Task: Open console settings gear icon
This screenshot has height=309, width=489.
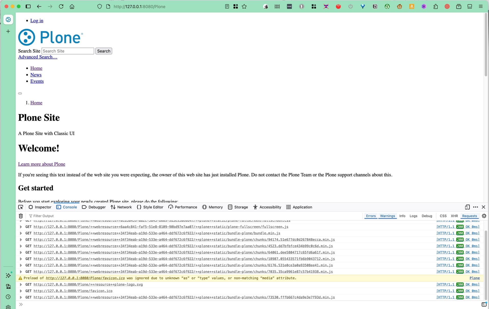Action: click(484, 216)
